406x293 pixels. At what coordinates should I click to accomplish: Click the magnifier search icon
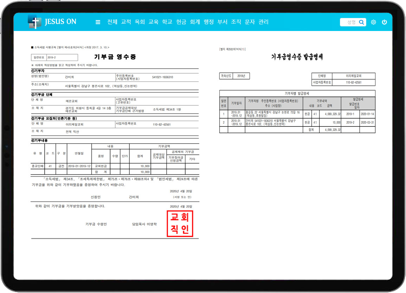point(361,22)
